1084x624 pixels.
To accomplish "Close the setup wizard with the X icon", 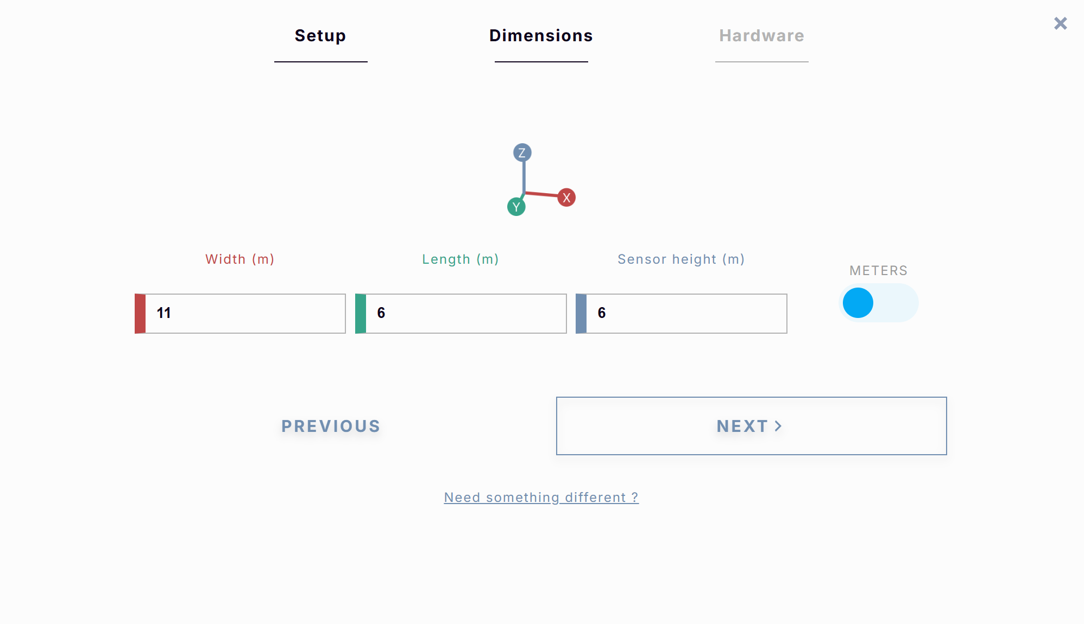I will [x=1060, y=23].
